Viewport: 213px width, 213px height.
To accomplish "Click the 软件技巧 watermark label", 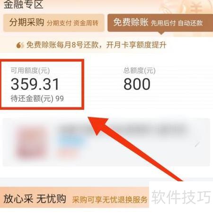I will (181, 196).
